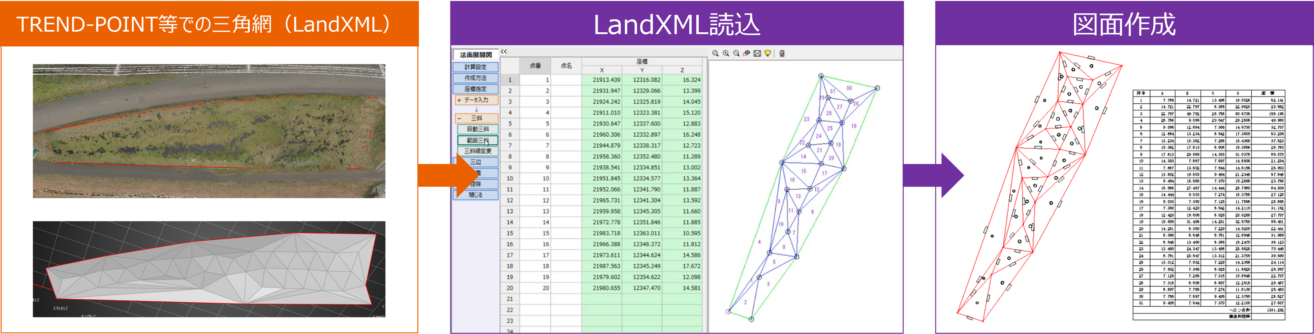Click triangle number 30 in the mesh view
Screen dimensions: 1314x334
[849, 88]
